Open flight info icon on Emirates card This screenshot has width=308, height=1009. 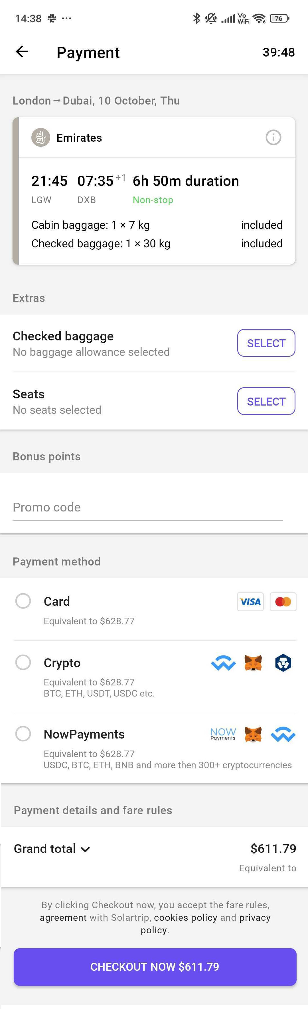coord(273,137)
